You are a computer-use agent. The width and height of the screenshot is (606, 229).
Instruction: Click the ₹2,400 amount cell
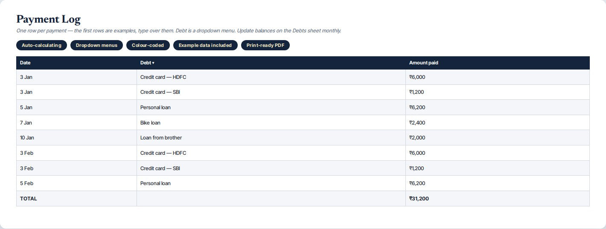[x=498, y=123]
